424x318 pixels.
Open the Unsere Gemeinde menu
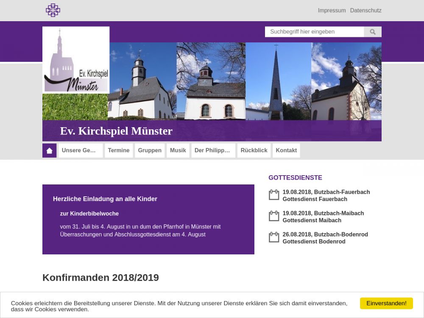coord(80,151)
